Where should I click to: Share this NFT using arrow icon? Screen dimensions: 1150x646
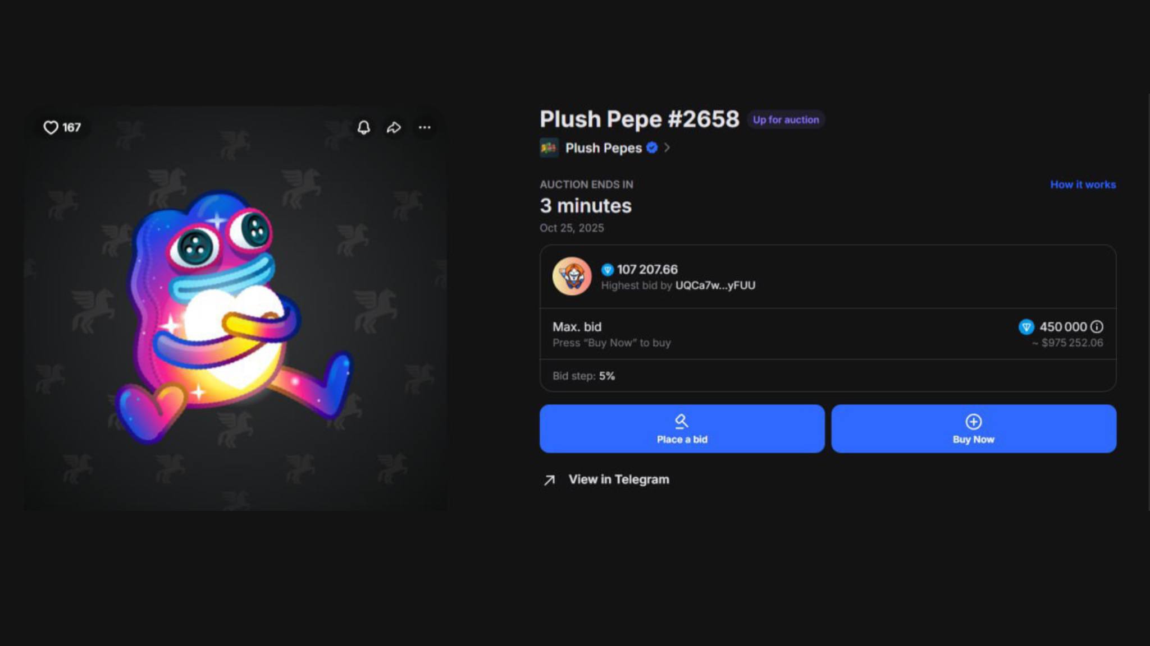tap(394, 128)
